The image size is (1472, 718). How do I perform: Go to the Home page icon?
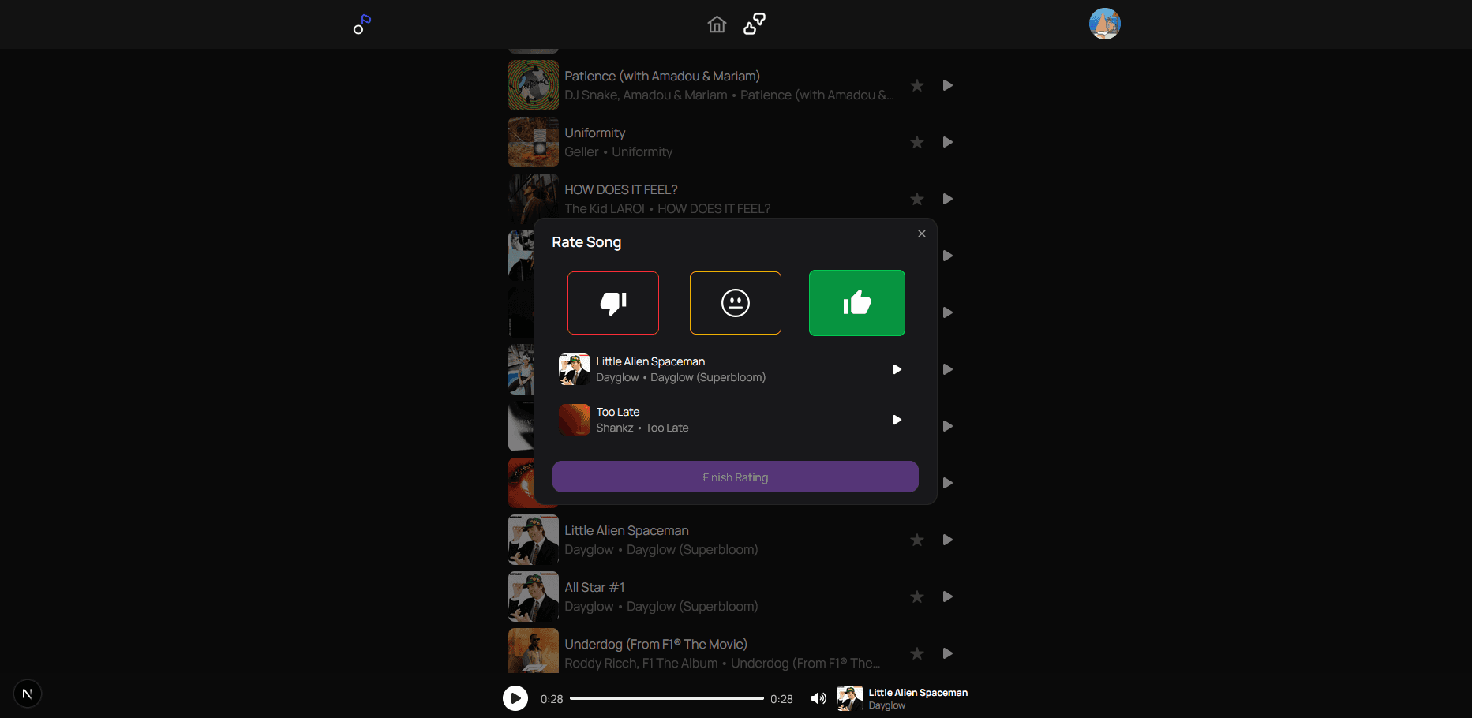(x=717, y=24)
